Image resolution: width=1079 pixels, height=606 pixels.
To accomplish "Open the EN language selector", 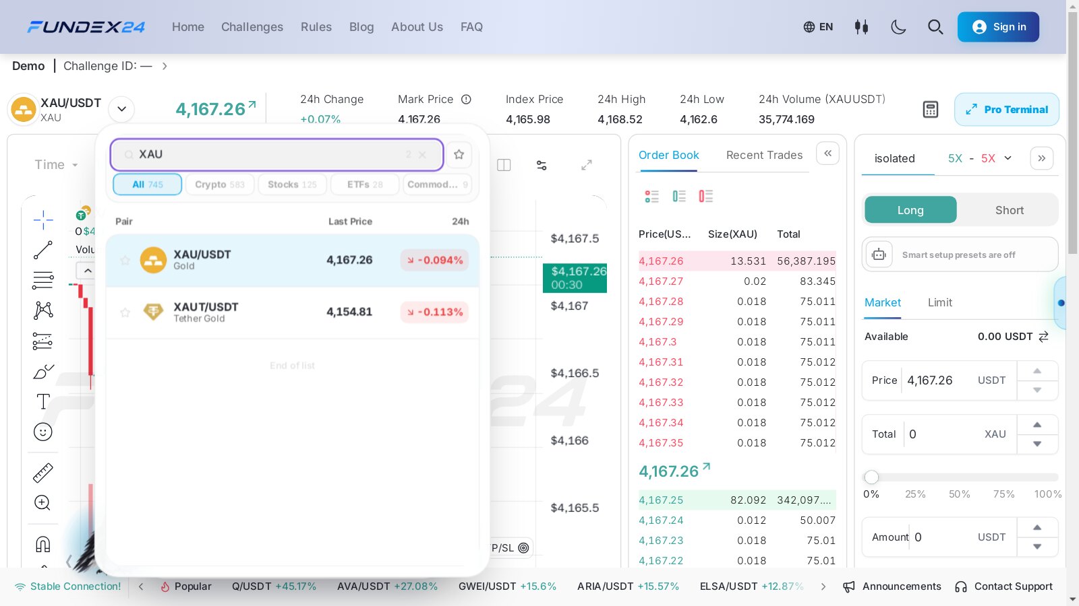I will point(818,27).
